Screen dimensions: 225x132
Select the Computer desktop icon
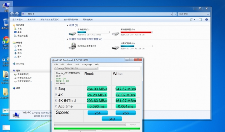pyautogui.click(x=6, y=6)
